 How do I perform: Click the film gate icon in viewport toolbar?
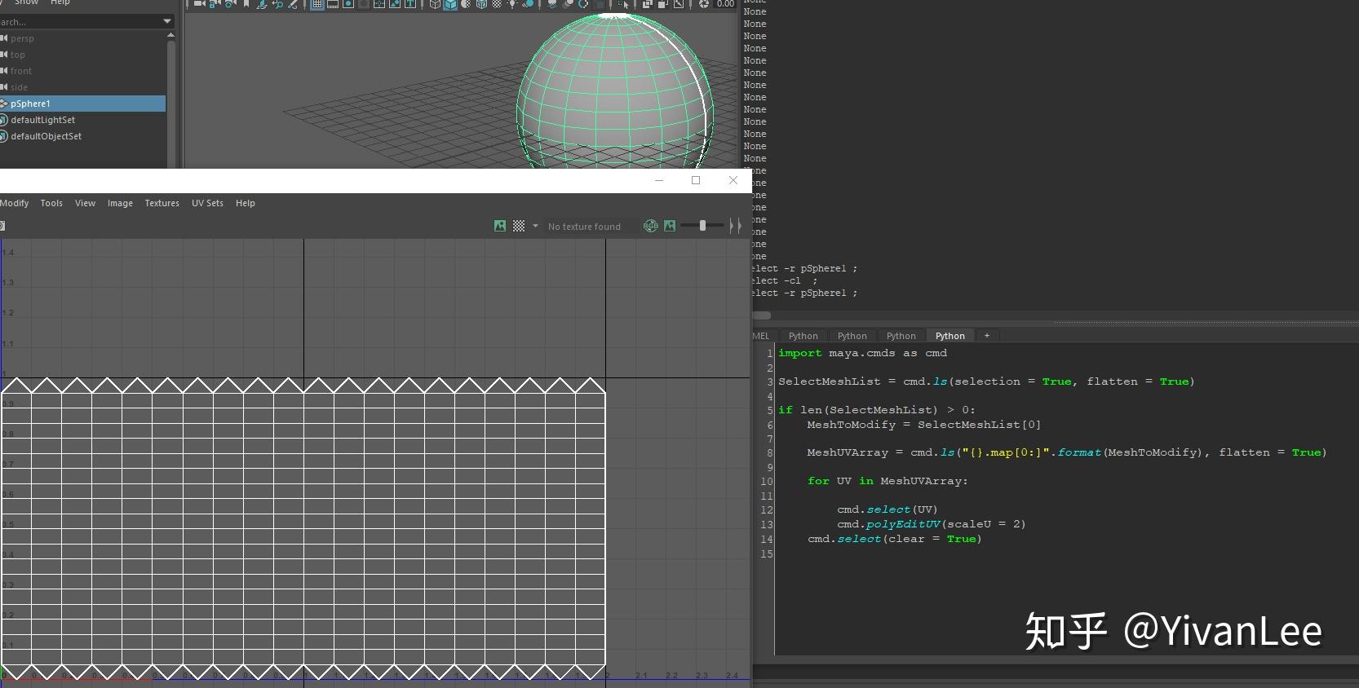tap(333, 4)
